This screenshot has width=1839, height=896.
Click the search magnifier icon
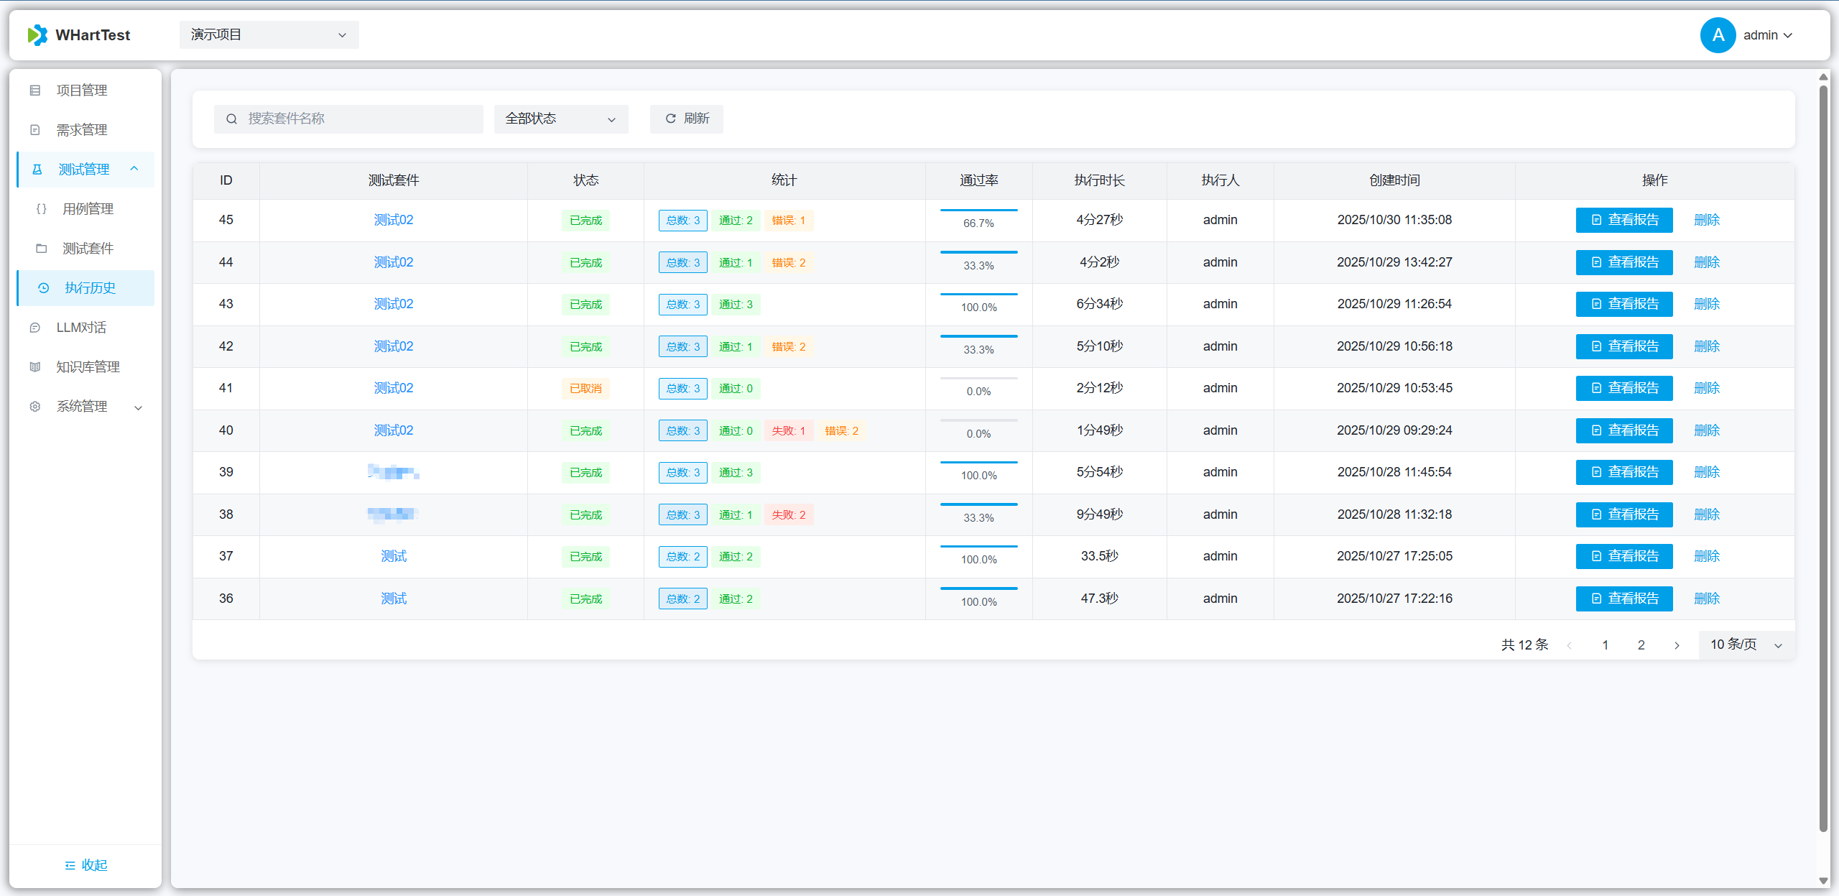pos(231,119)
